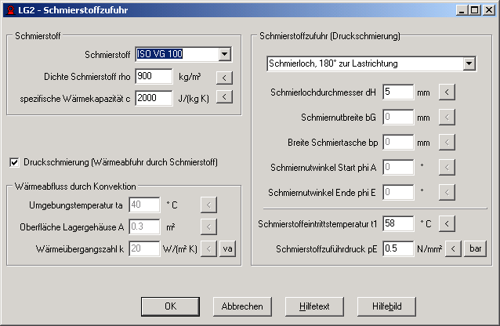Click the Wärmeübergangszahl k field showing 20
The image size is (500, 326).
(x=144, y=248)
